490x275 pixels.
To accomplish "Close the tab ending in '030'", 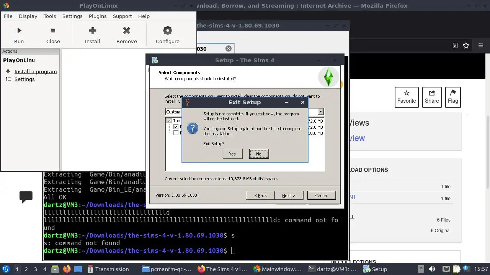I will [229, 49].
